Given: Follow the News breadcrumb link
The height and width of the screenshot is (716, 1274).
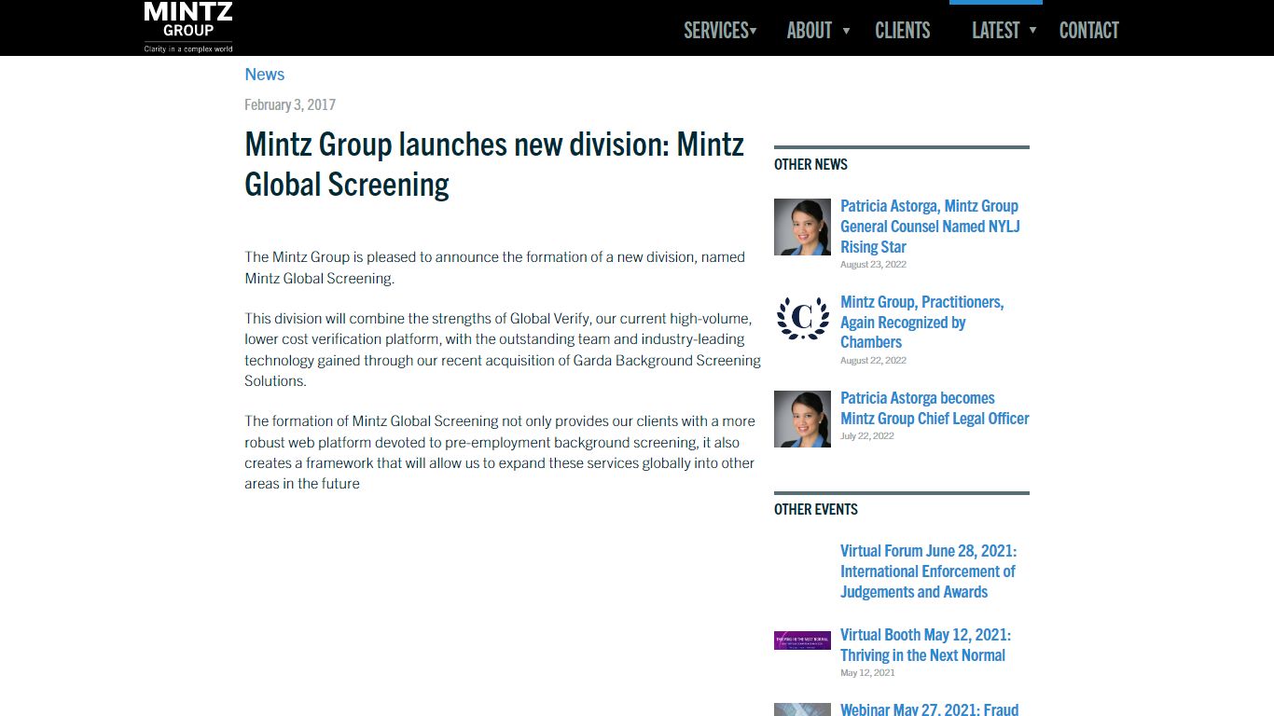Looking at the screenshot, I should [x=265, y=75].
